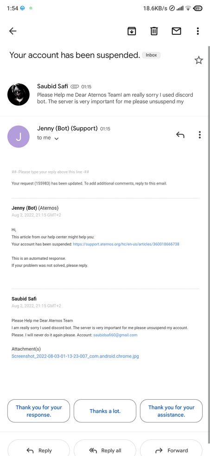Open Jenny message three-dot options

(x=199, y=135)
